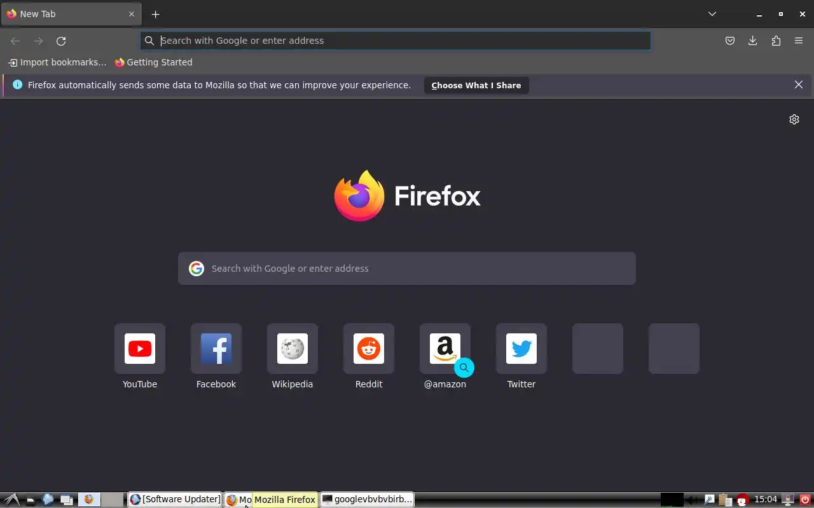Open the Getting Started bookmark
814x508 pixels.
point(153,62)
